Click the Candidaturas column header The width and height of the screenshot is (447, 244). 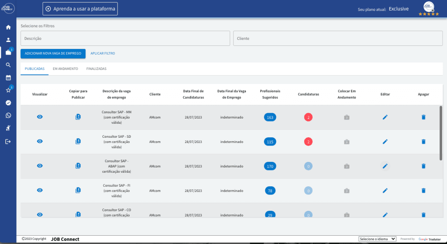click(308, 94)
